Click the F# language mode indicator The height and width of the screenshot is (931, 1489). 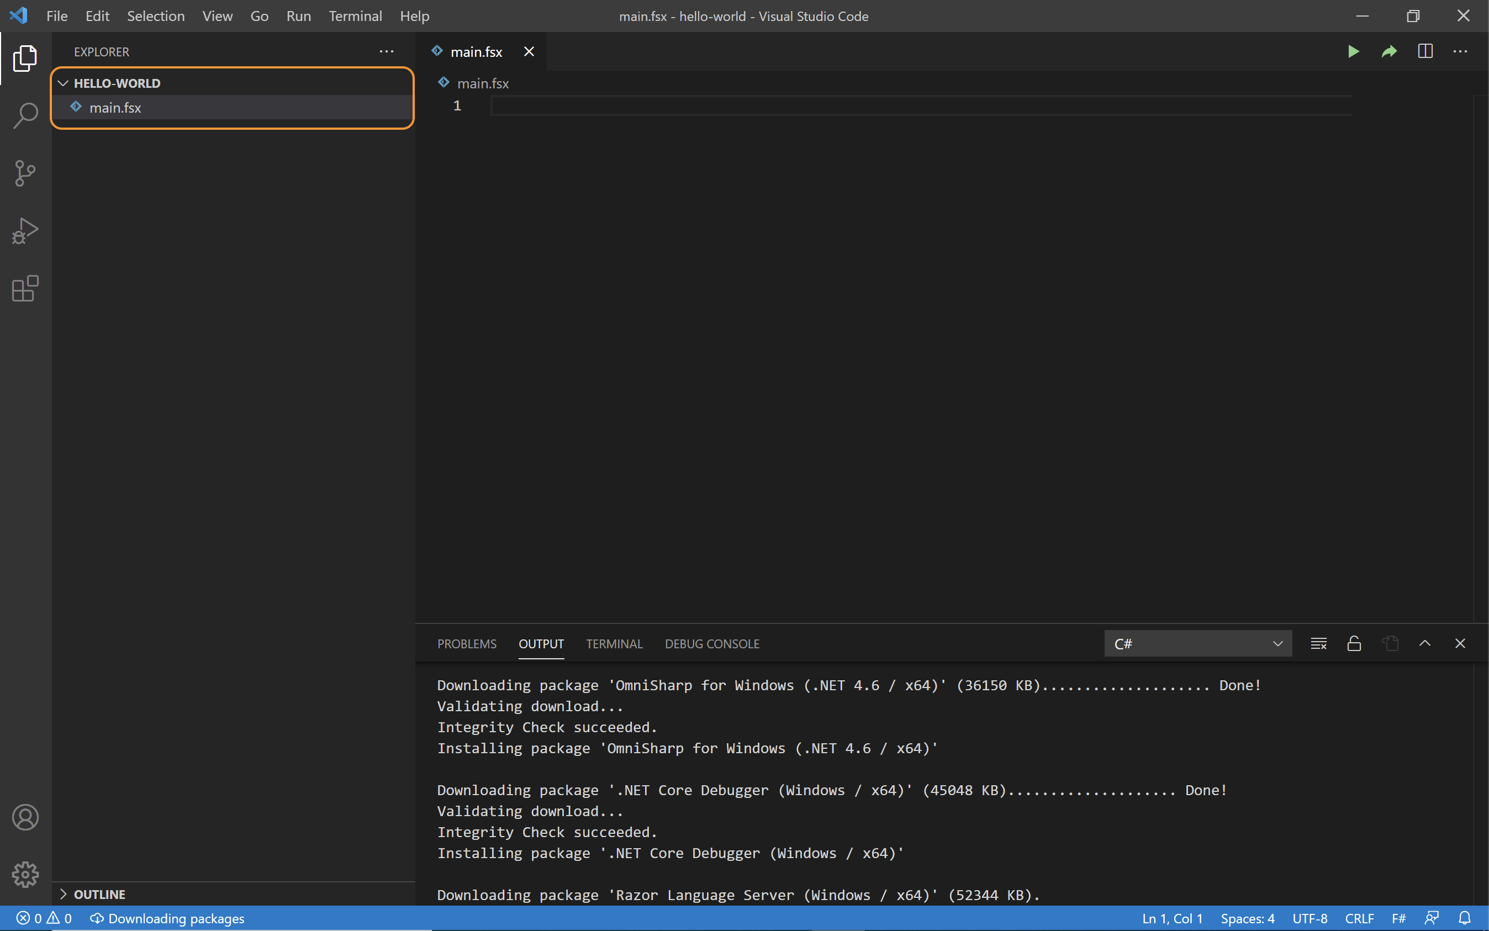1398,918
